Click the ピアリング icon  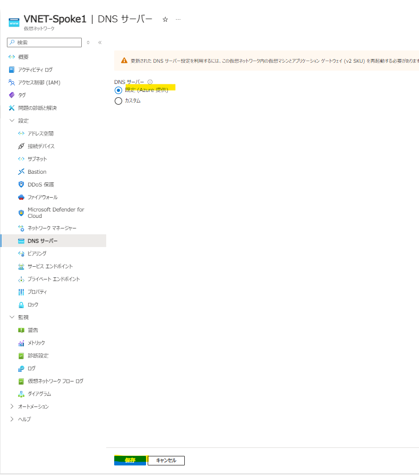[x=21, y=253]
